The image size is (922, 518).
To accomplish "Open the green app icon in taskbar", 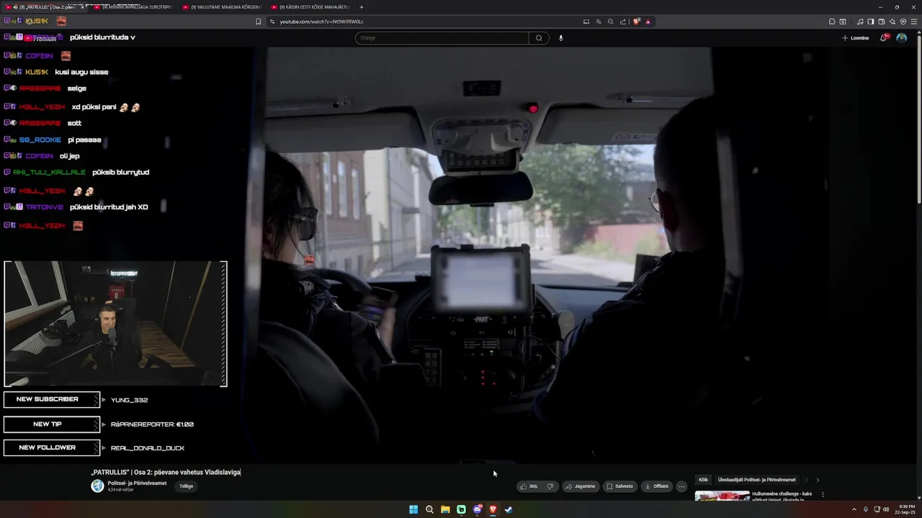I will point(461,509).
